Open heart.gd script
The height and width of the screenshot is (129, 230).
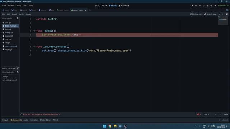tap(10, 39)
